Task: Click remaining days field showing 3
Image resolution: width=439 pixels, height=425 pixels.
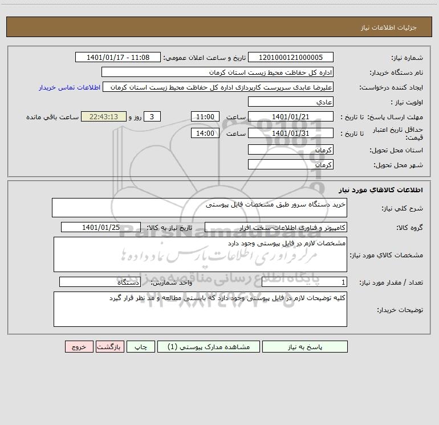Action: (x=152, y=116)
